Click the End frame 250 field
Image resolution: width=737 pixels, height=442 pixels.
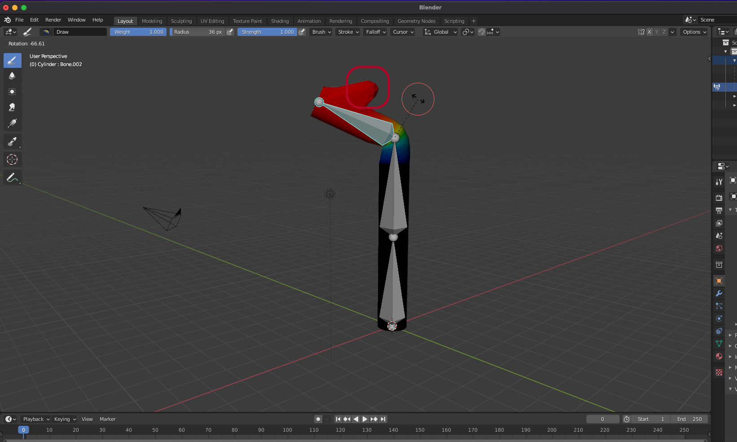689,419
